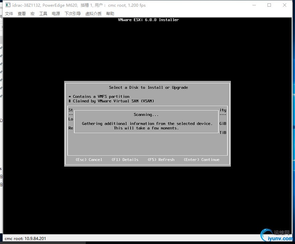Open the 工具 menu
The height and width of the screenshot is (244, 295).
click(x=43, y=13)
